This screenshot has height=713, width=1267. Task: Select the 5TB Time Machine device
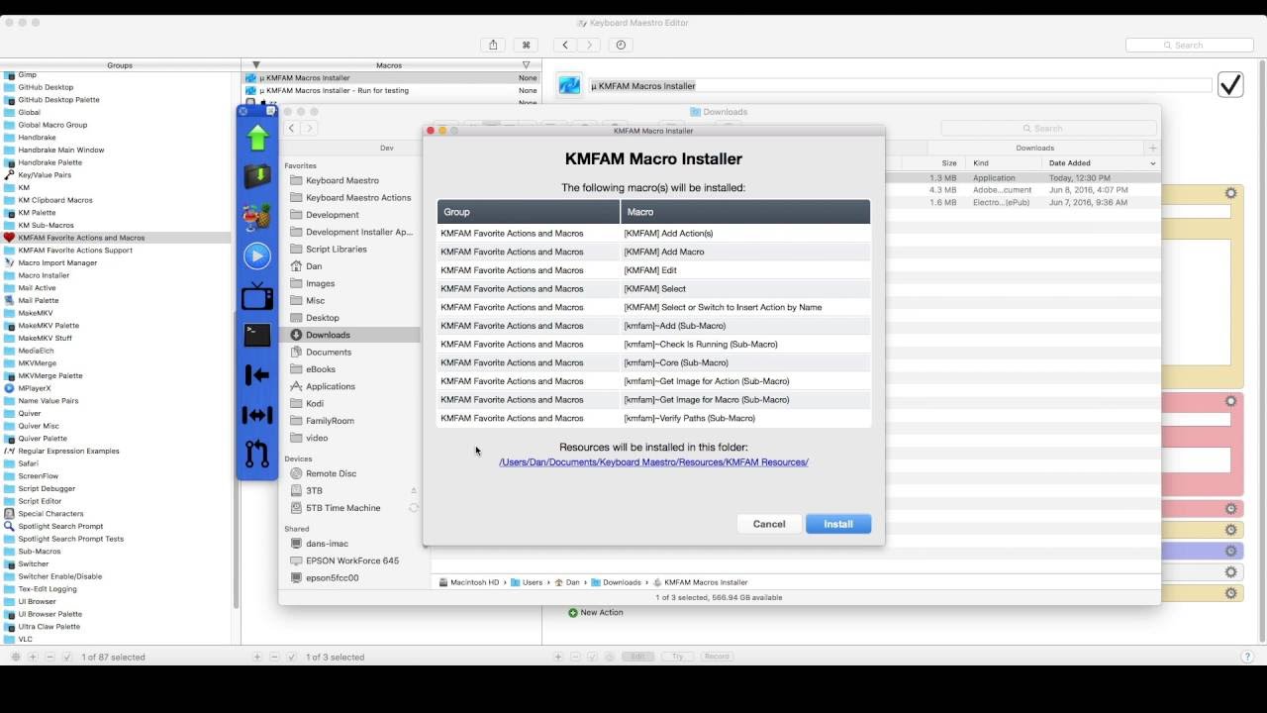pos(350,508)
